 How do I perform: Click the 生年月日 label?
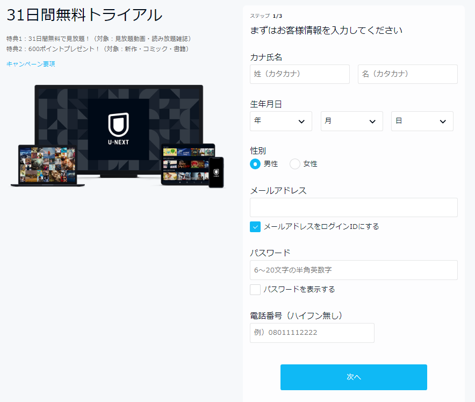tap(266, 104)
